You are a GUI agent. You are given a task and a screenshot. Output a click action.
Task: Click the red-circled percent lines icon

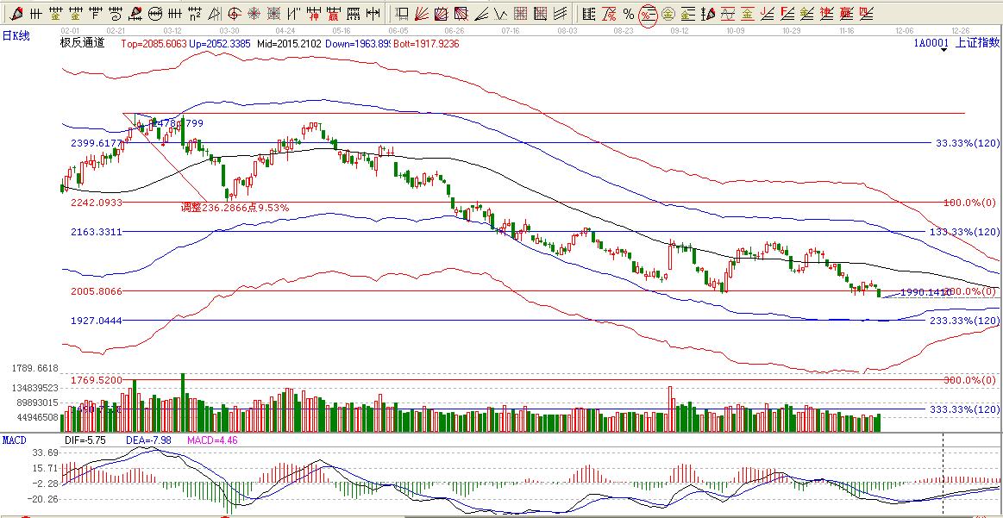648,15
